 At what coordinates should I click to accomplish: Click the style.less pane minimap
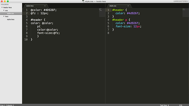click(x=102, y=13)
